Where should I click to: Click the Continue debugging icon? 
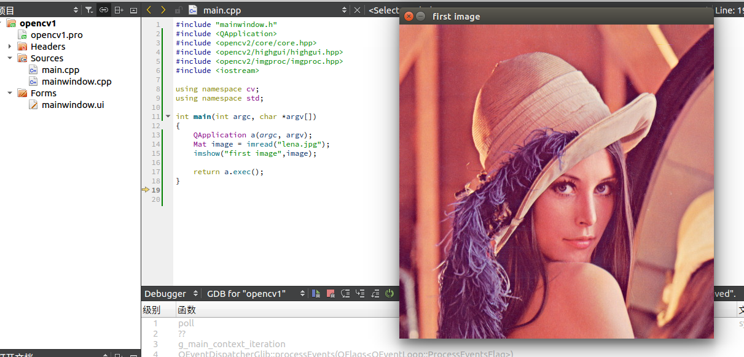316,294
